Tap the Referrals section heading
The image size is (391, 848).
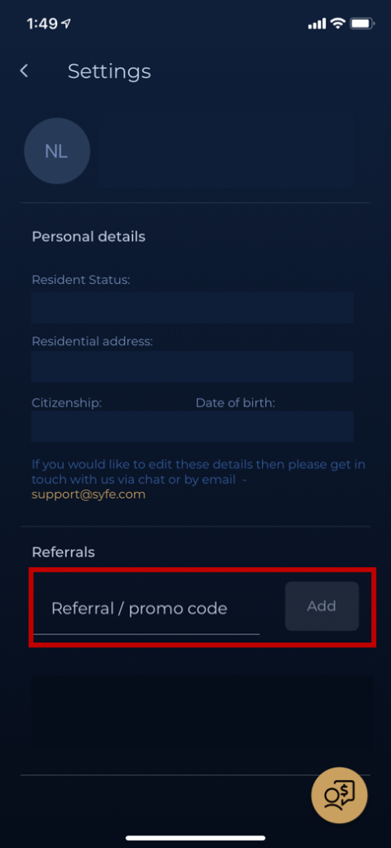pos(63,552)
